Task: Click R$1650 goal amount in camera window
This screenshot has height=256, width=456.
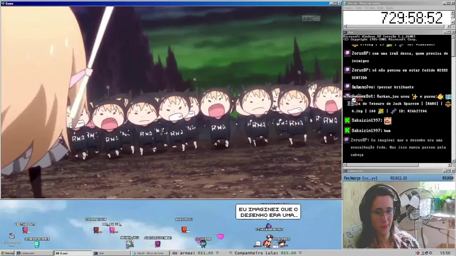Action: click(x=448, y=178)
